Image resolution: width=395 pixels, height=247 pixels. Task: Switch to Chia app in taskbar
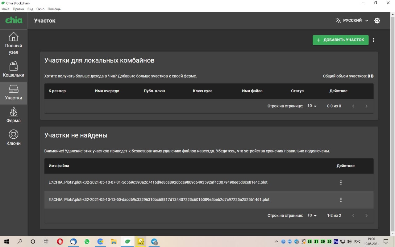pos(127,242)
